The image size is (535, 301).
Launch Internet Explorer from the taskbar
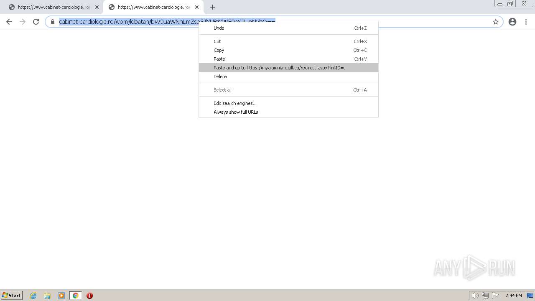pyautogui.click(x=33, y=296)
